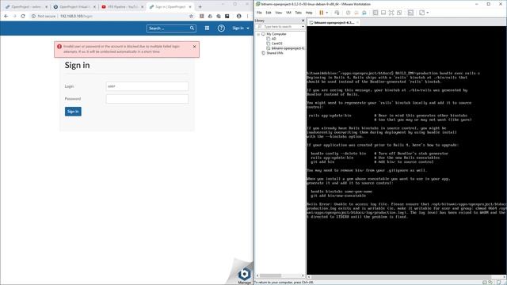Select the CentOS virtual machine in Library
This screenshot has height=285, width=507.
tap(276, 44)
